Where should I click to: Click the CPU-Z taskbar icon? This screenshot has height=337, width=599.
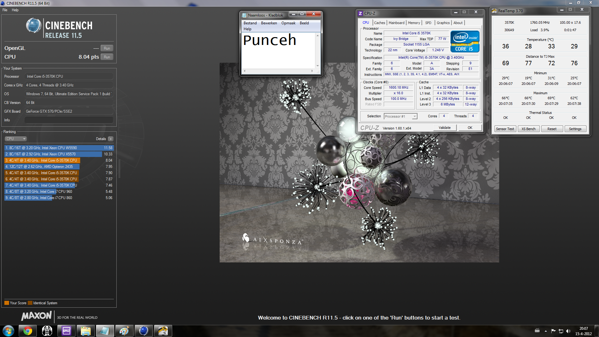point(66,331)
